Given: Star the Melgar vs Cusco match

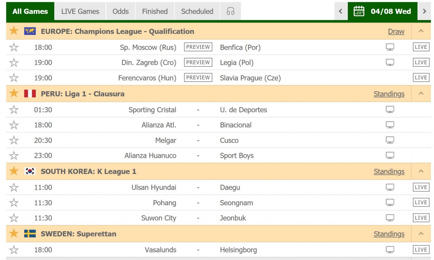Looking at the screenshot, I should 14,140.
